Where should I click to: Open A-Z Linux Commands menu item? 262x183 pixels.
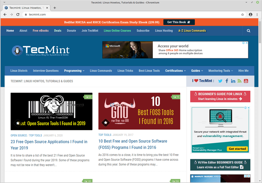coord(192,31)
